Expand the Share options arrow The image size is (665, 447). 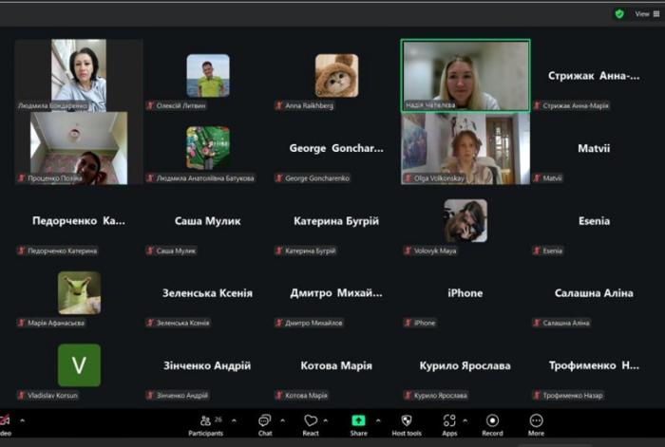point(378,420)
